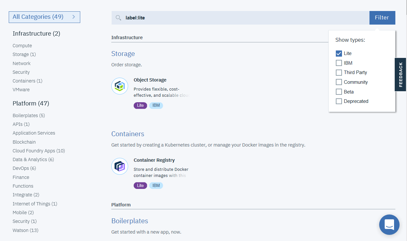Click the Container Registry service icon
Viewport: 407px width, 241px height.
[120, 166]
